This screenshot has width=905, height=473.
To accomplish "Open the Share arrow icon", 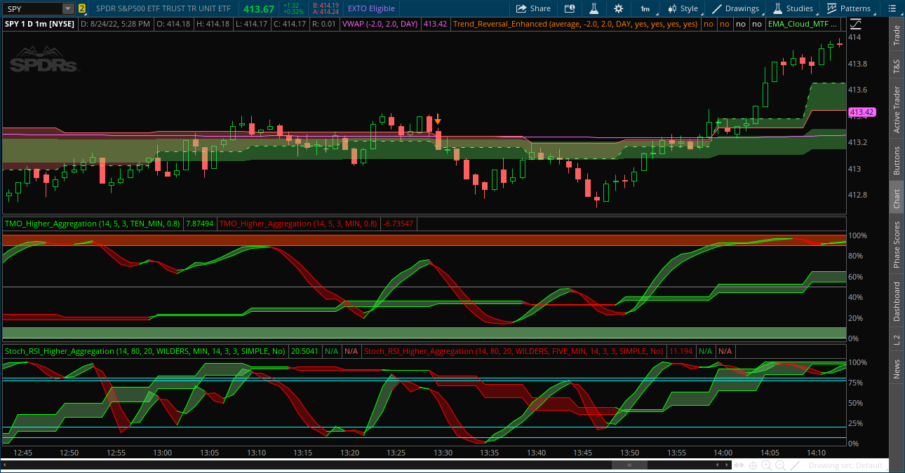I will coord(521,8).
